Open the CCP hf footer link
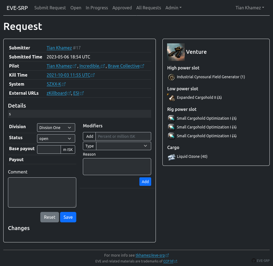The width and height of the screenshot is (273, 266). click(x=168, y=261)
